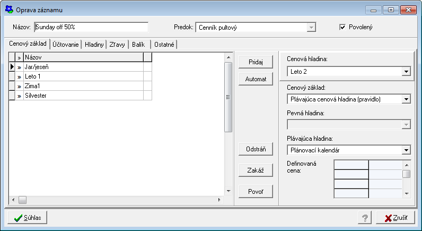The height and width of the screenshot is (231, 422).
Task: Switch to the Hladiny tab
Action: [x=94, y=45]
